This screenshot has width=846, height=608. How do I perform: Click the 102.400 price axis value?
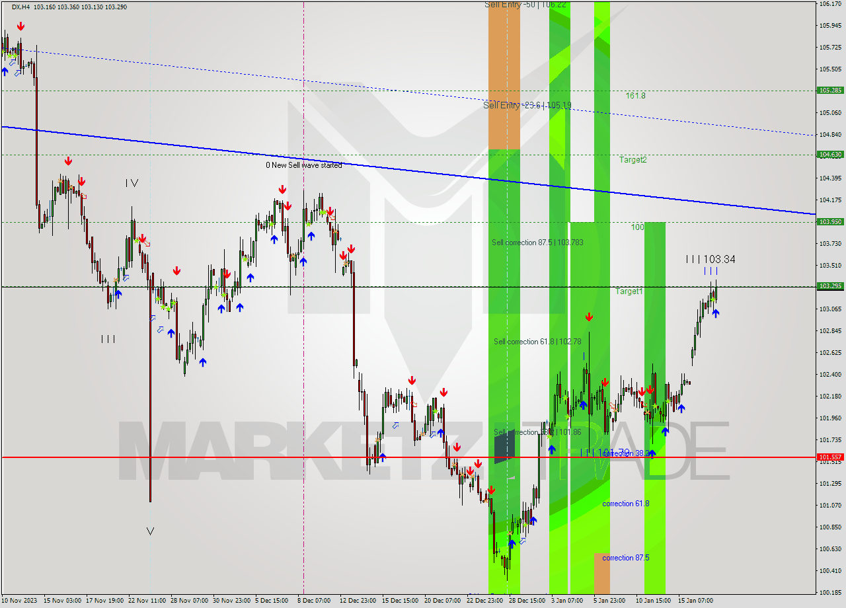(830, 375)
